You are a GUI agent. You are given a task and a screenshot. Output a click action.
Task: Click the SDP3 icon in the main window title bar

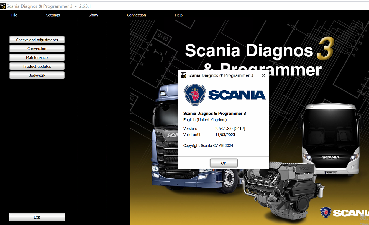[x=3, y=6]
